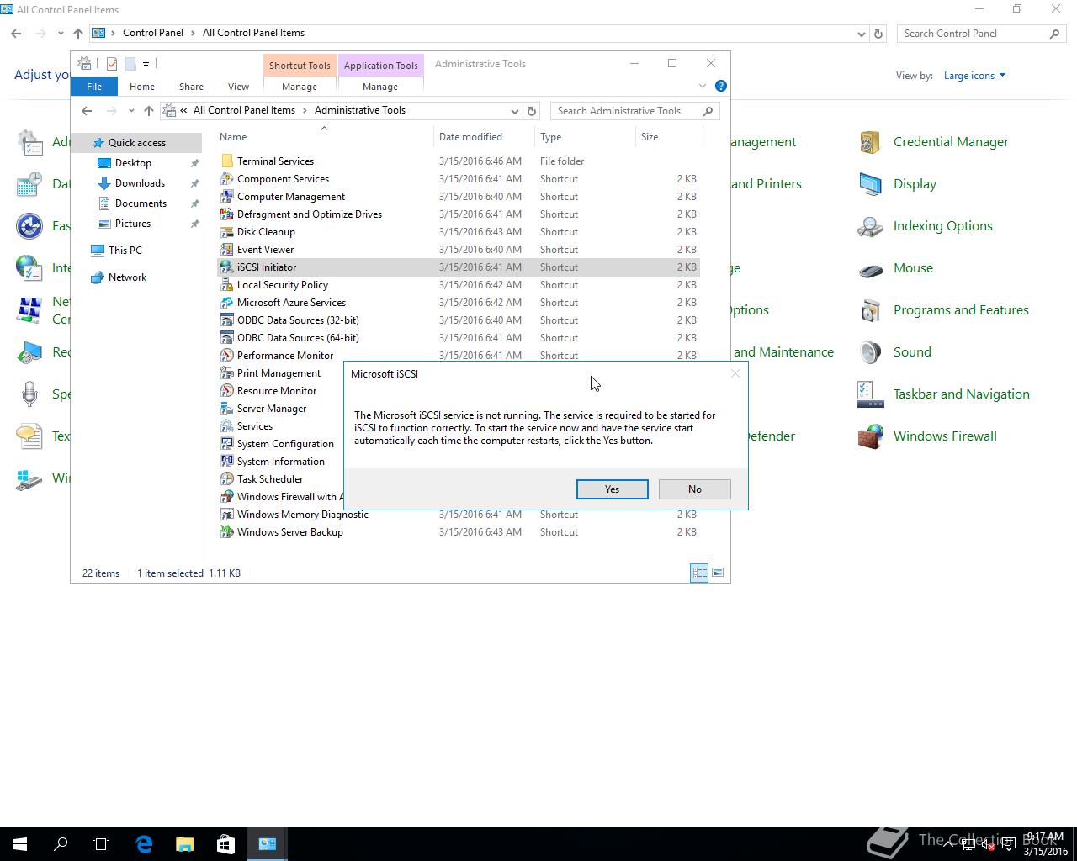Select the Resource Monitor icon
1077x861 pixels.
coord(226,391)
